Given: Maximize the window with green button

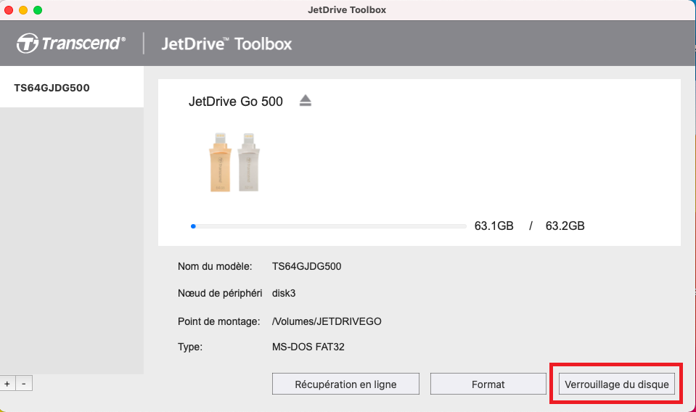Looking at the screenshot, I should (x=38, y=9).
